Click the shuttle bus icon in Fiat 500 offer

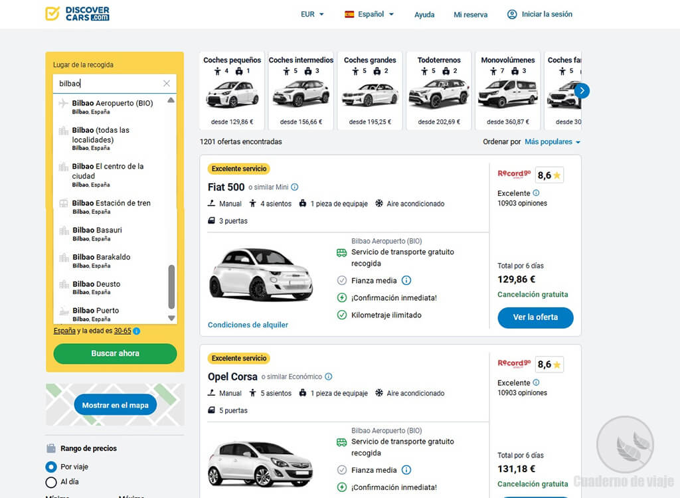pos(342,253)
